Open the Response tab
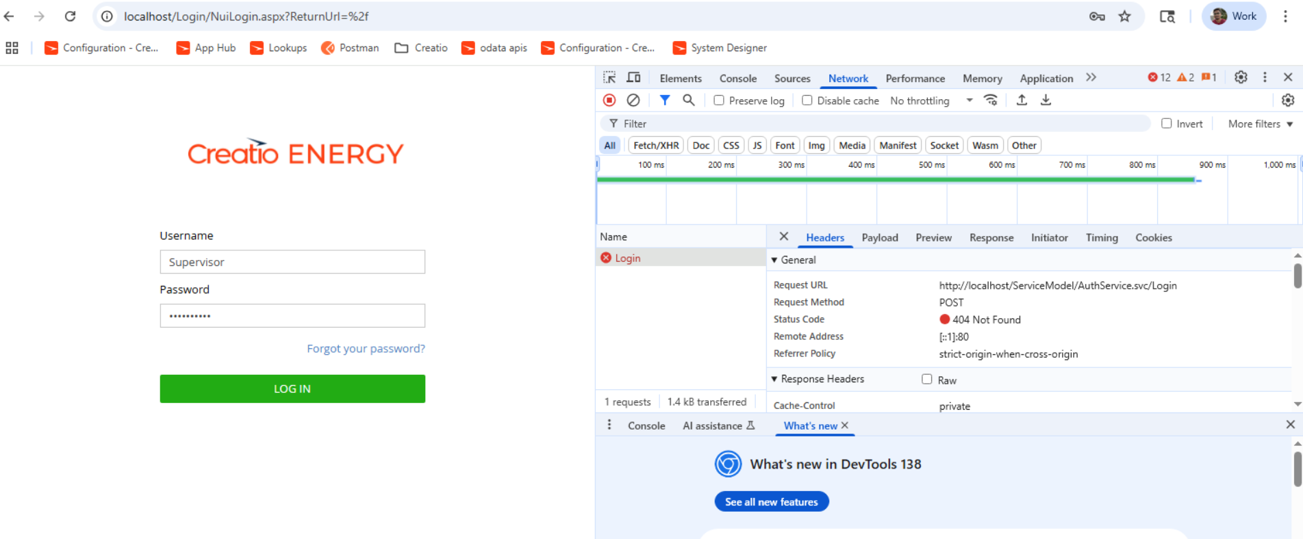 [x=991, y=237]
